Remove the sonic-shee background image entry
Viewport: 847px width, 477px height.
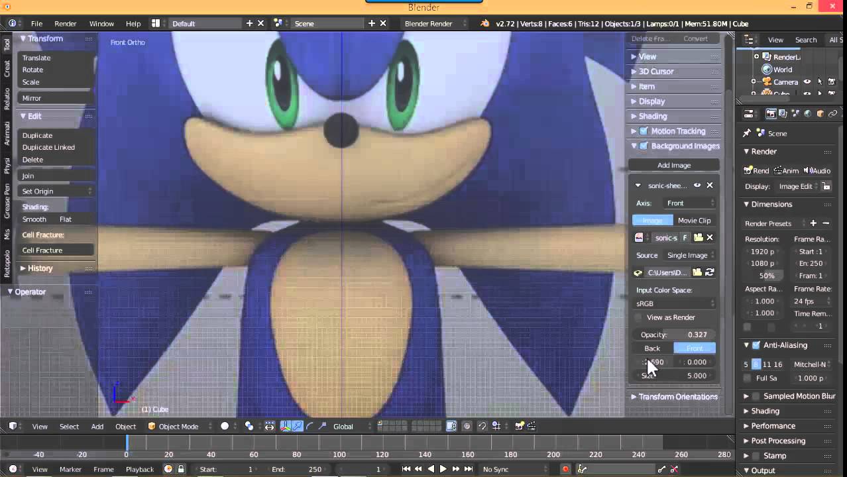(x=710, y=185)
